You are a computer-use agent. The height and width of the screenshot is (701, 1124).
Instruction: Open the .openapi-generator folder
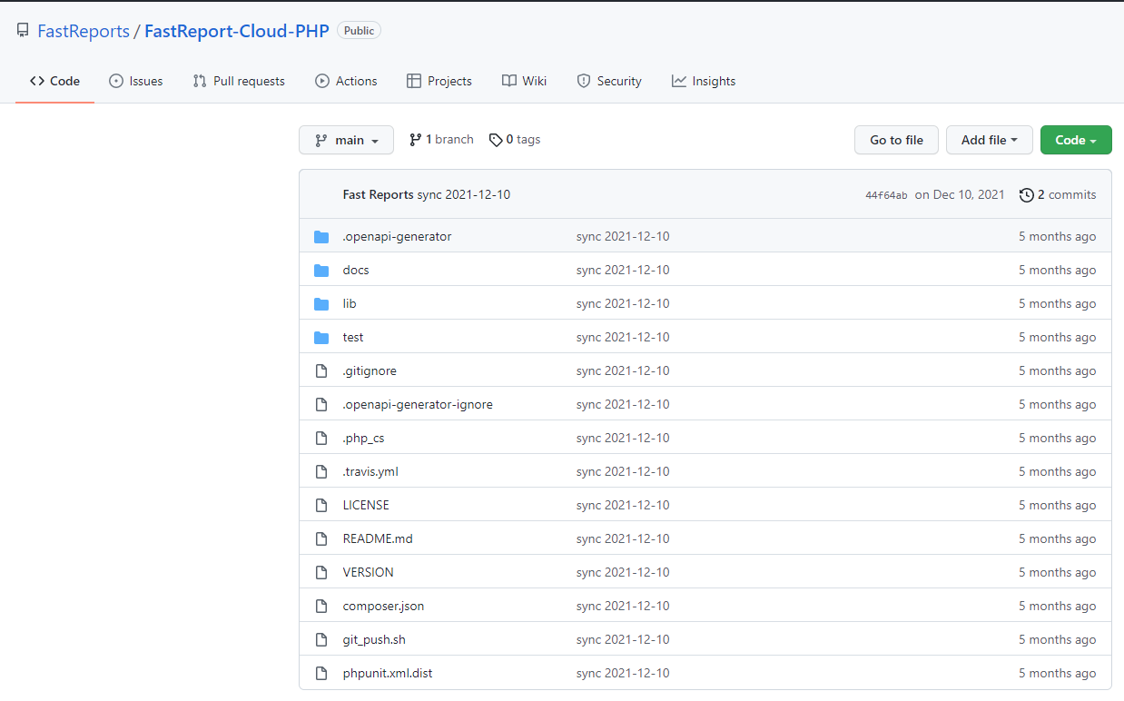pyautogui.click(x=397, y=237)
